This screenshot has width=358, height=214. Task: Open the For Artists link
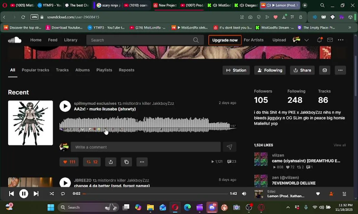[x=254, y=40]
